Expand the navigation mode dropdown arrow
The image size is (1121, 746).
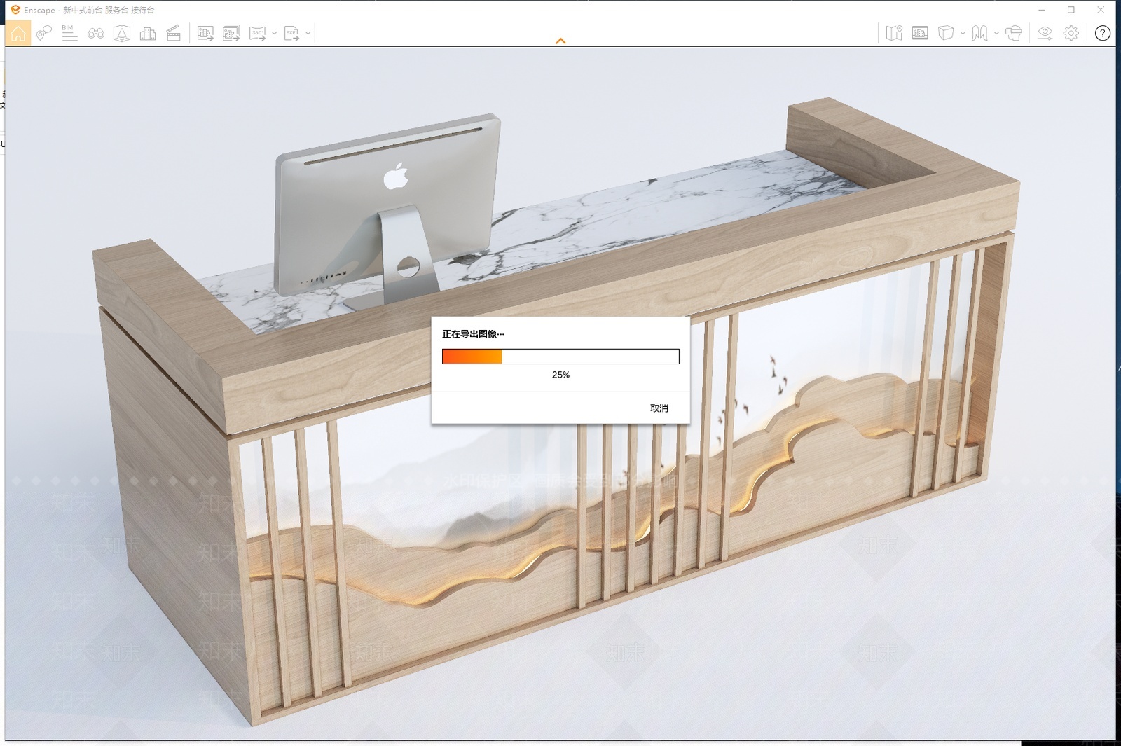(x=996, y=33)
